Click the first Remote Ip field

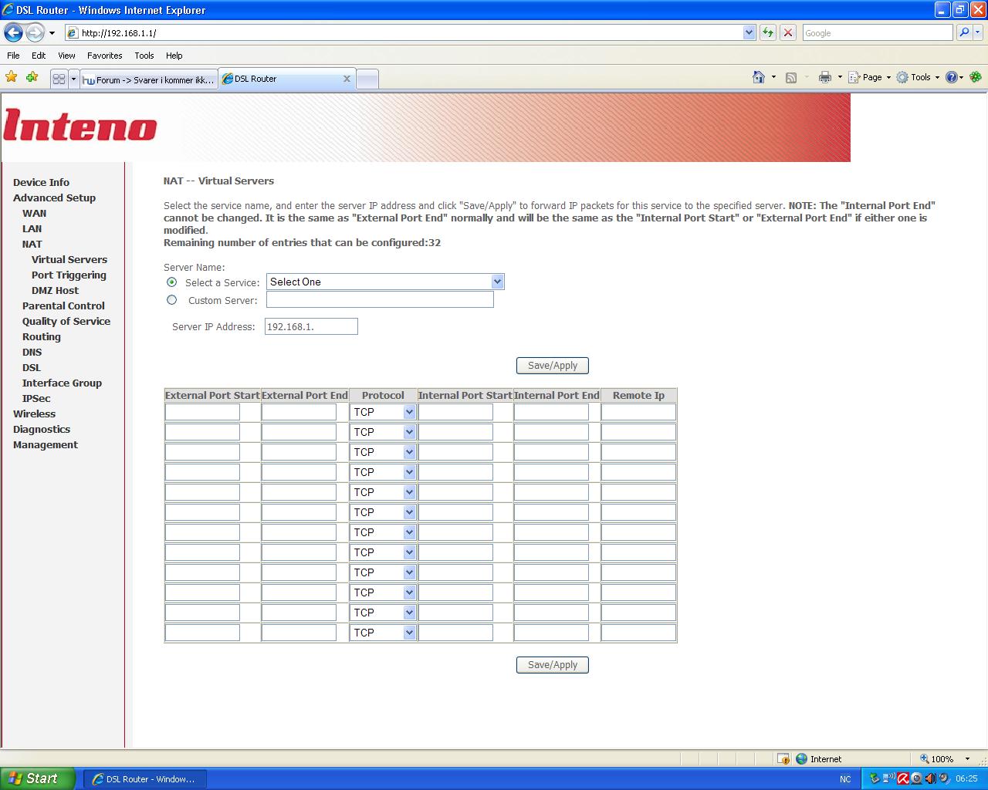(638, 412)
